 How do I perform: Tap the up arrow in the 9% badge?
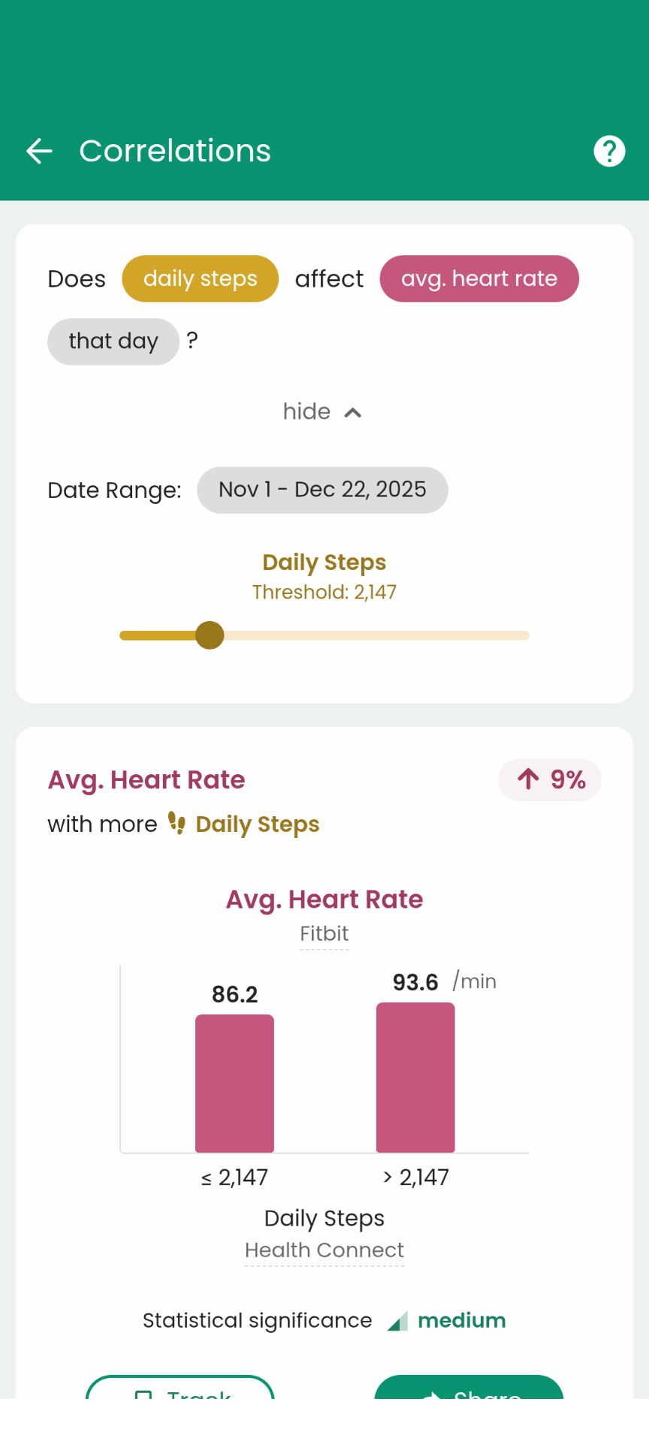(x=528, y=779)
